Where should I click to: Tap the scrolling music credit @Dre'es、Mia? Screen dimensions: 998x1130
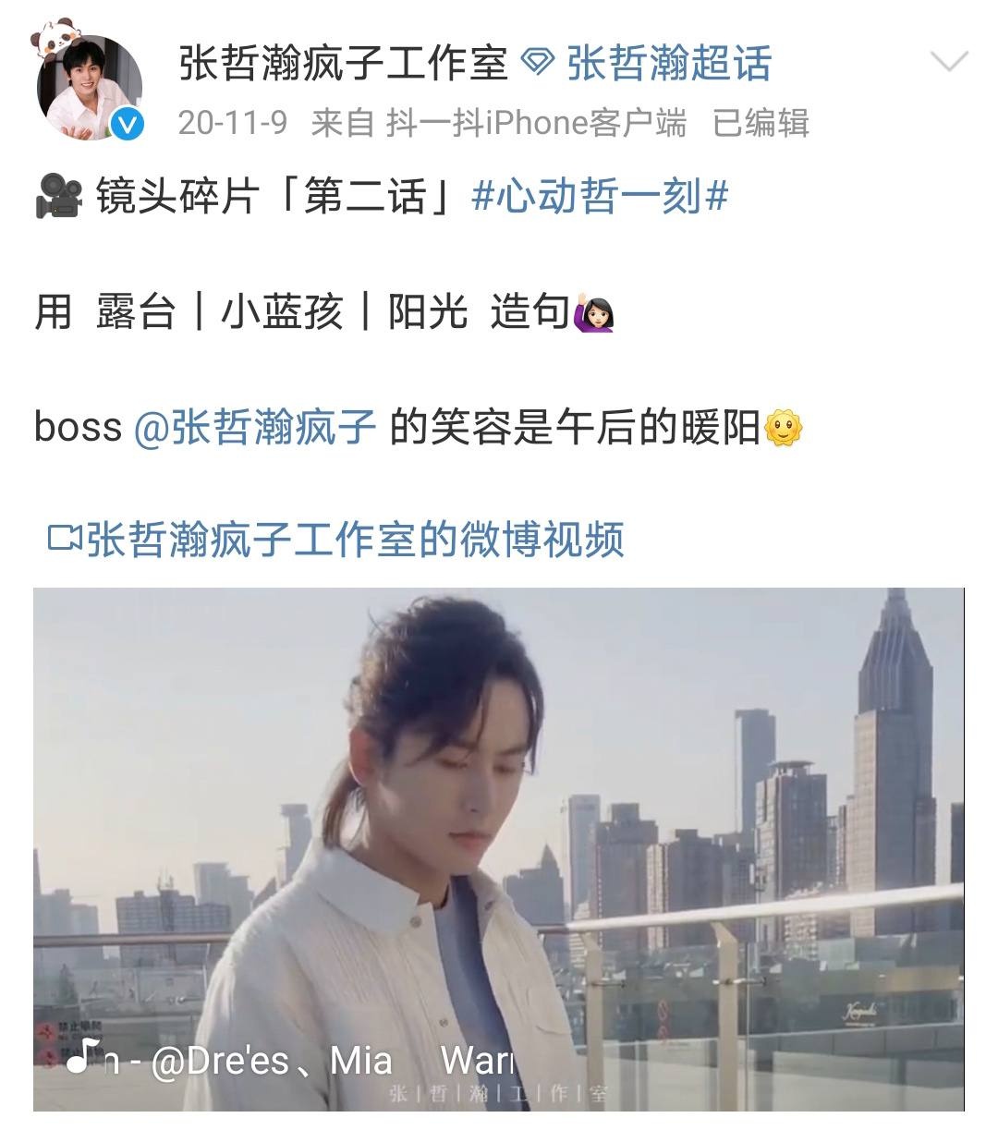271,1060
